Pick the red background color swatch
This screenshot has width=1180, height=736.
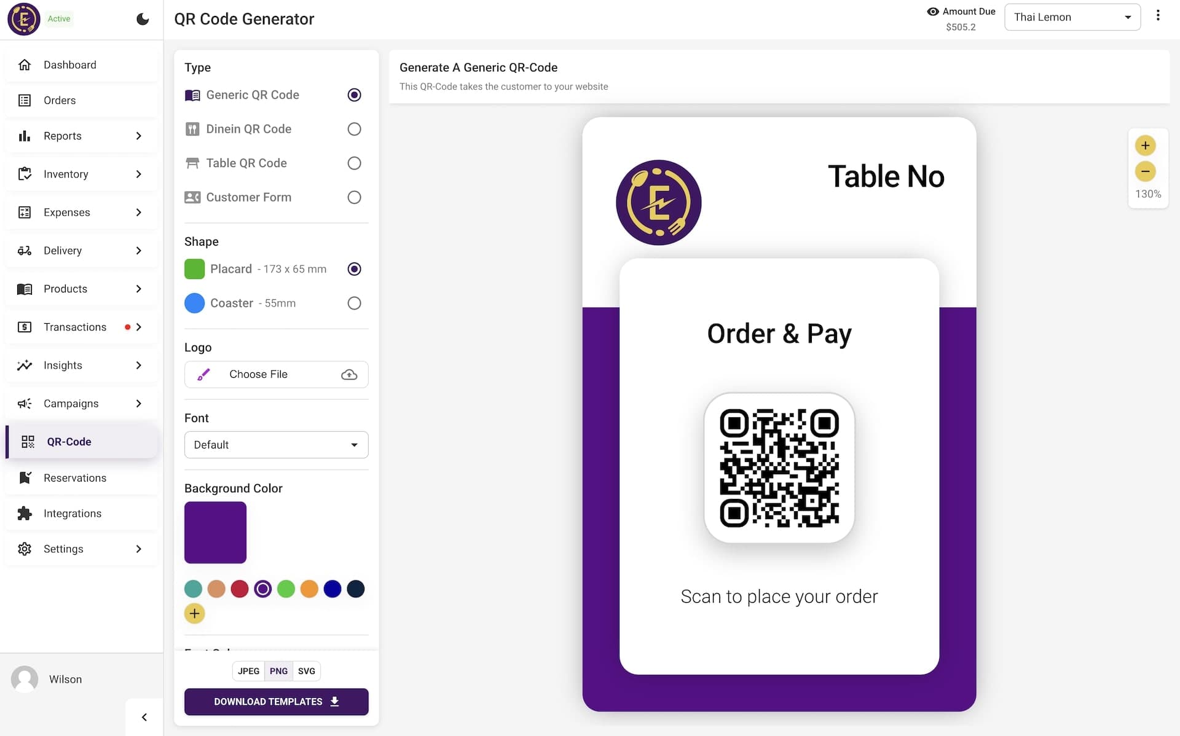tap(239, 589)
